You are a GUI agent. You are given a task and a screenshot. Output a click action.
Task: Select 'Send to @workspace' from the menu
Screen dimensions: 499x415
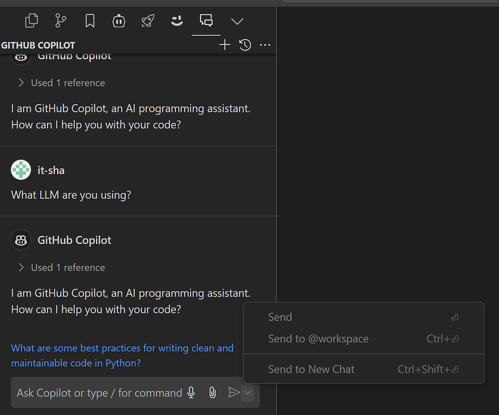318,338
